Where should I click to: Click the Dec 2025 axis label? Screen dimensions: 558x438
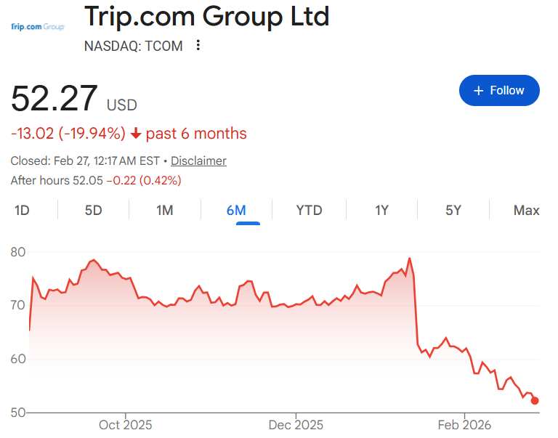coord(295,425)
